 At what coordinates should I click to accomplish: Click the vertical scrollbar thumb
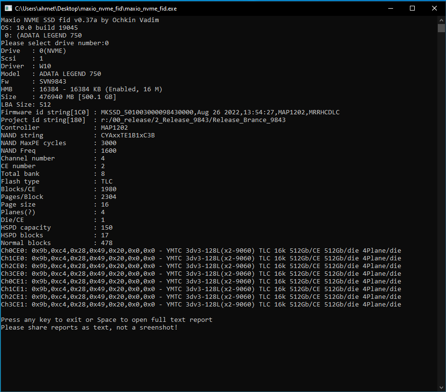pos(441,28)
